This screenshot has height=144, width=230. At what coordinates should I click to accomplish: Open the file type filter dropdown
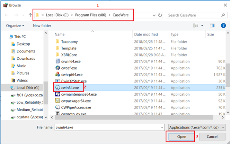[197, 127]
